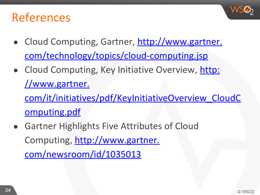
Task: Click the slide number 34 badge
Action: point(8,190)
